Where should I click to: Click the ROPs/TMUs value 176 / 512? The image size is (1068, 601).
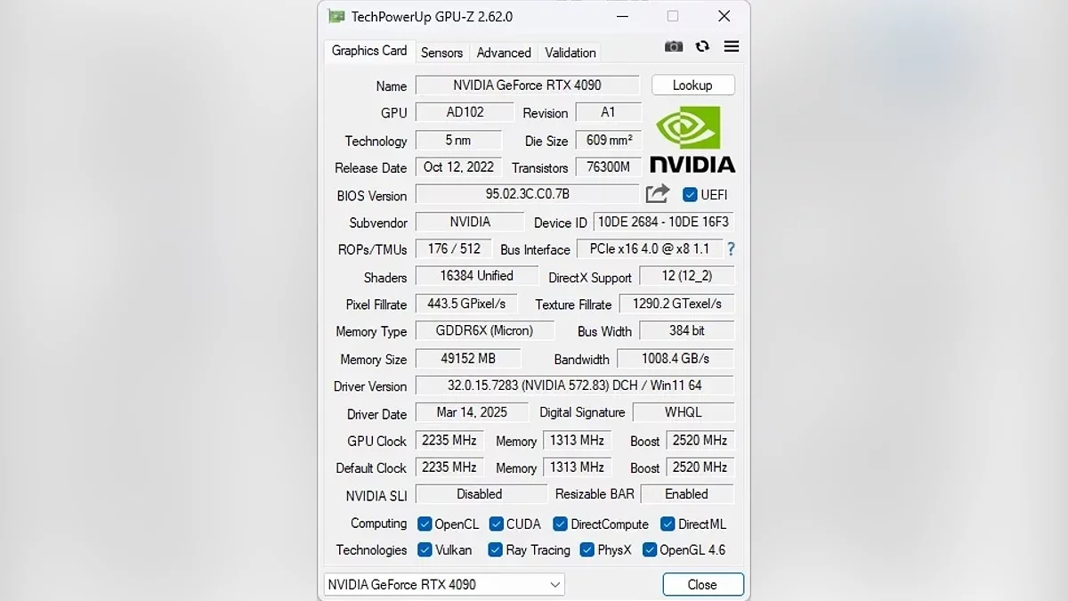[x=454, y=249]
